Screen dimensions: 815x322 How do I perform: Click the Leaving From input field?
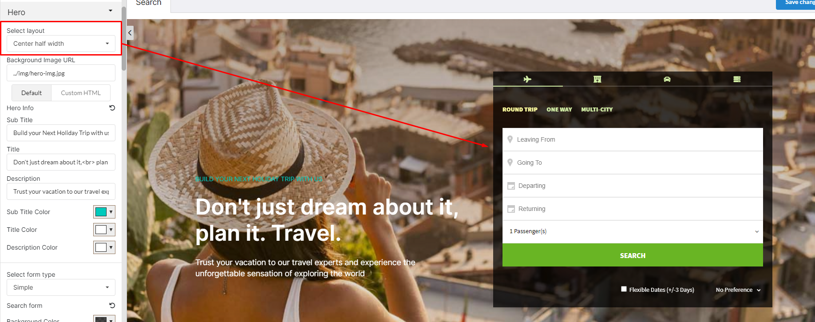pyautogui.click(x=633, y=139)
